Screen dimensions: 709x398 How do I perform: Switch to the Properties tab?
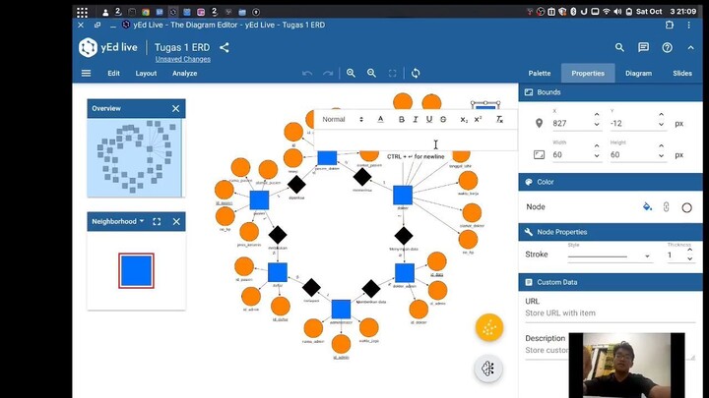[x=588, y=73]
